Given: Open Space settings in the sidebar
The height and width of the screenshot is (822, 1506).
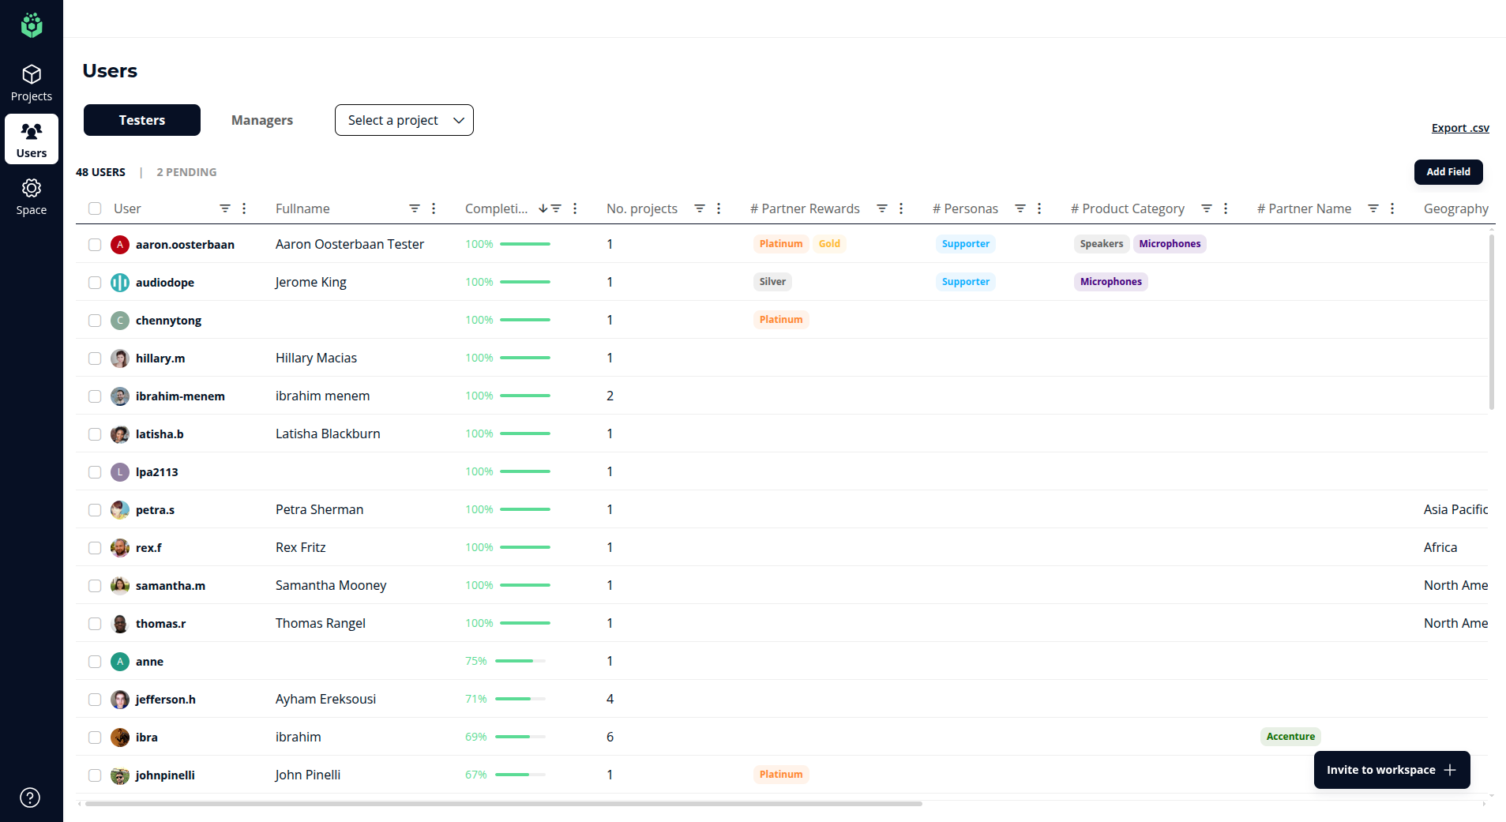Looking at the screenshot, I should 32,197.
